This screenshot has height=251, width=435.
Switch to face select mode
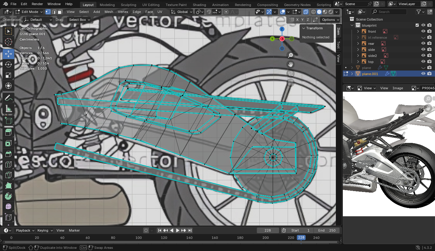(60, 12)
